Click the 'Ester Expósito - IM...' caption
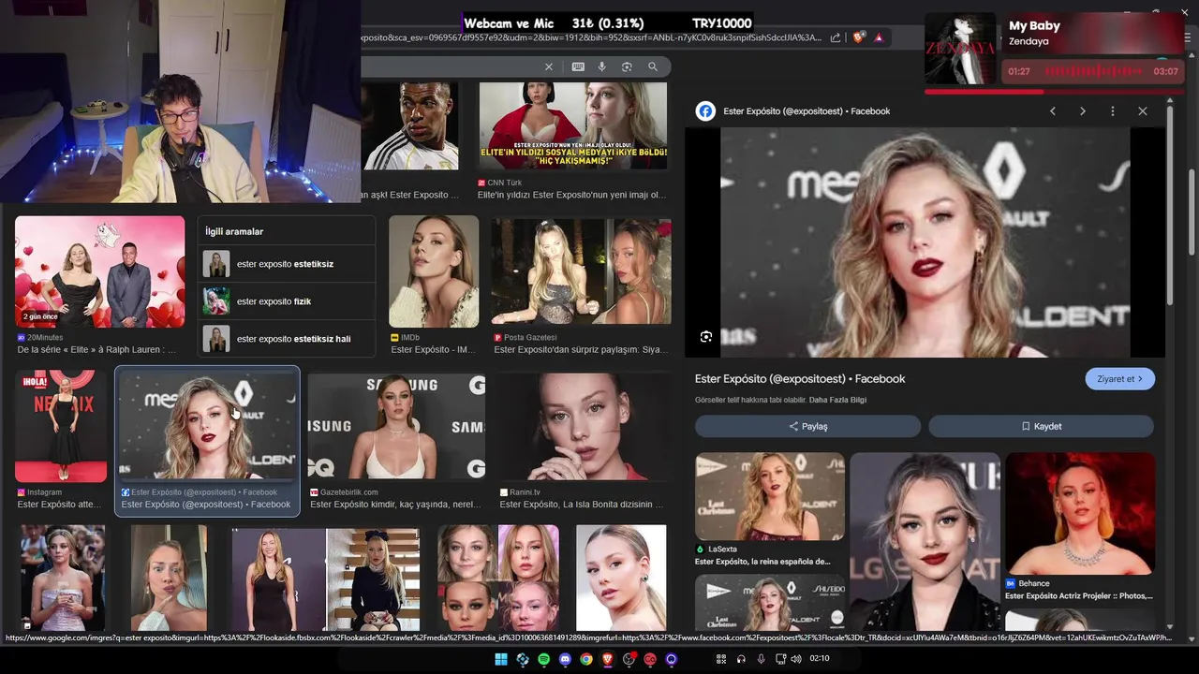Image resolution: width=1199 pixels, height=674 pixels. click(433, 350)
